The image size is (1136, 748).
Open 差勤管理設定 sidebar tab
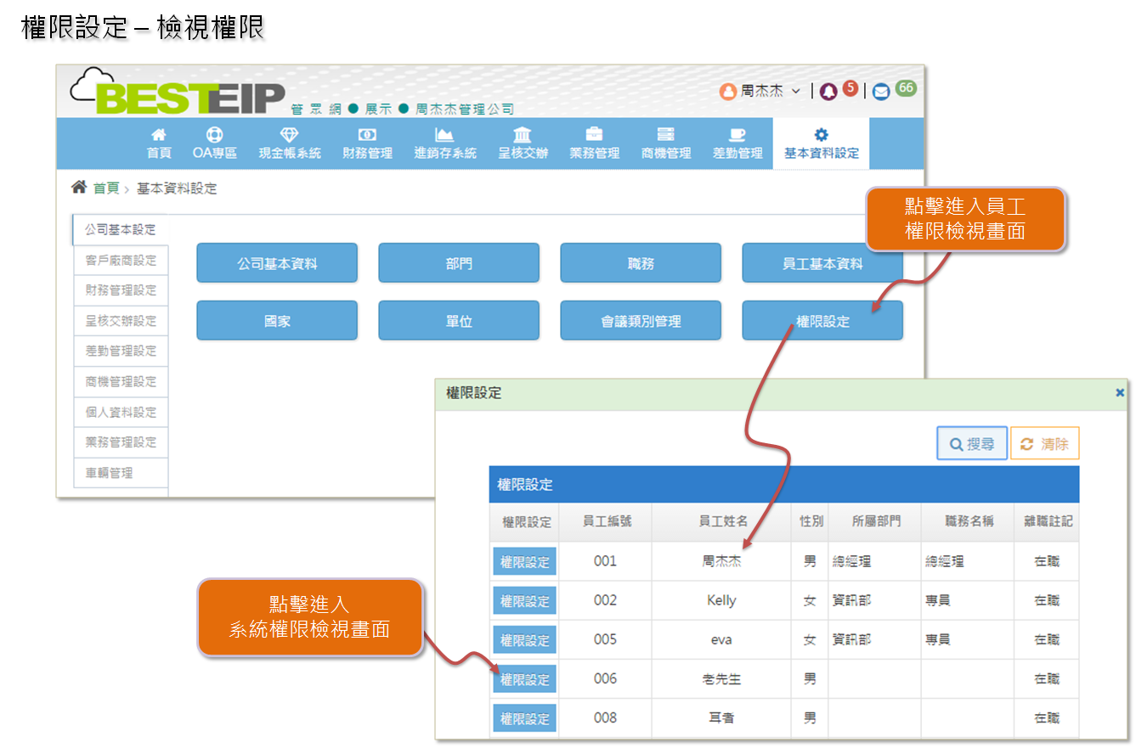[x=121, y=351]
